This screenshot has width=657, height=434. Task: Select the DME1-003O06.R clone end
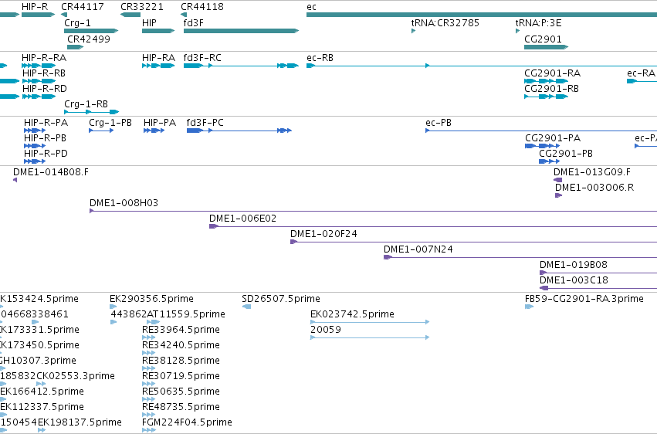[x=558, y=195]
